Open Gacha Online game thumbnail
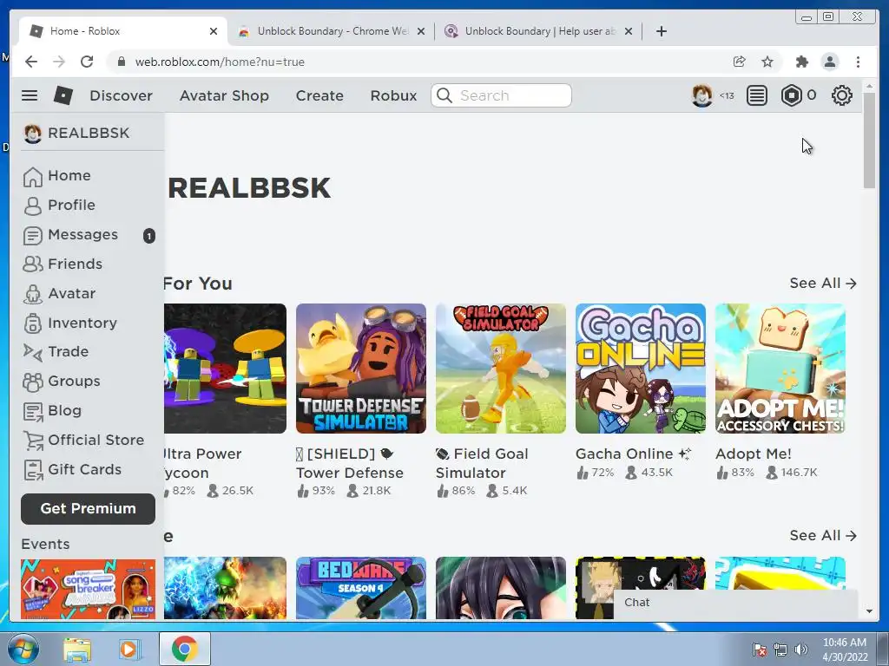Viewport: 889px width, 666px height. click(641, 369)
